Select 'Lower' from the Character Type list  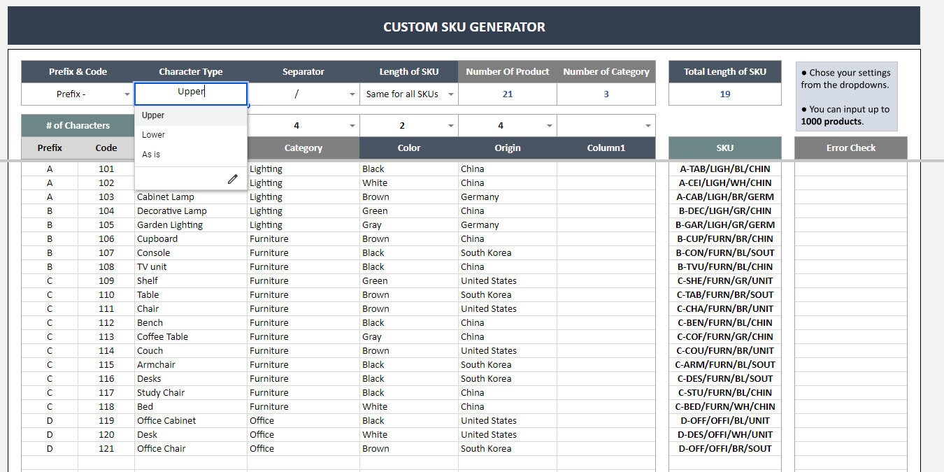tap(153, 134)
